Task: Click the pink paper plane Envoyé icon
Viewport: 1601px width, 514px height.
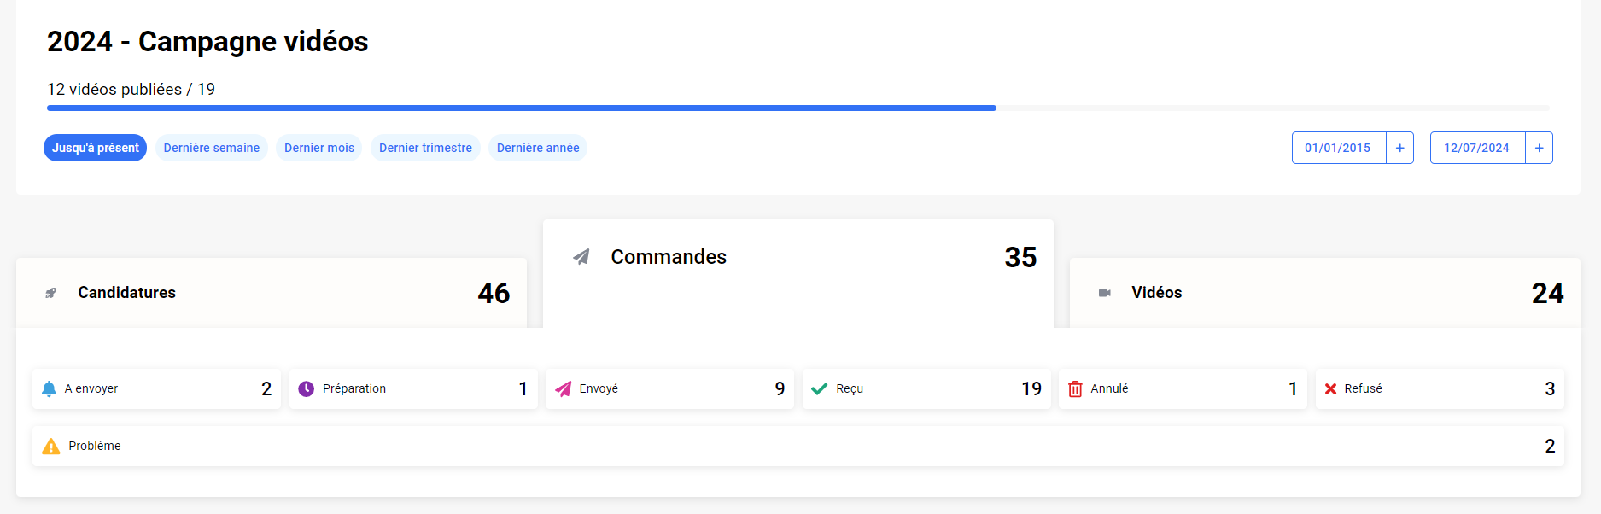Action: point(563,388)
